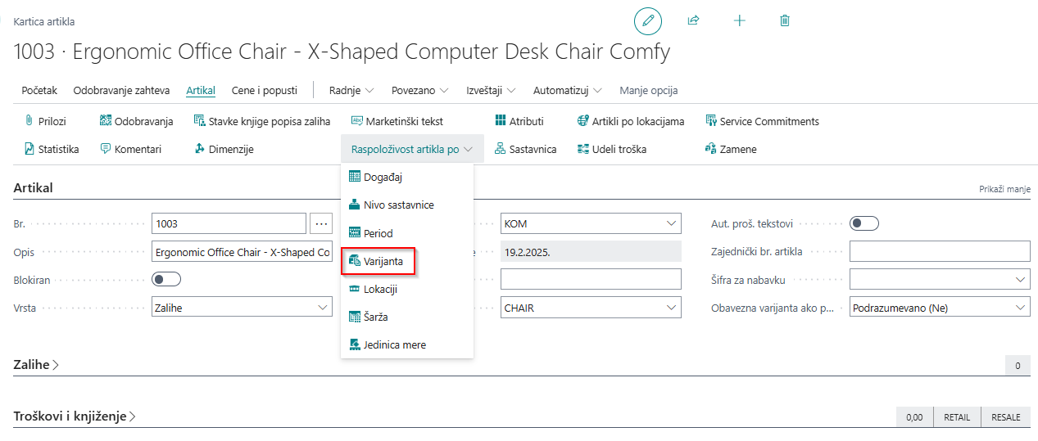Open Zamene substitutions
Image resolution: width=1038 pixels, height=441 pixels.
pyautogui.click(x=731, y=149)
